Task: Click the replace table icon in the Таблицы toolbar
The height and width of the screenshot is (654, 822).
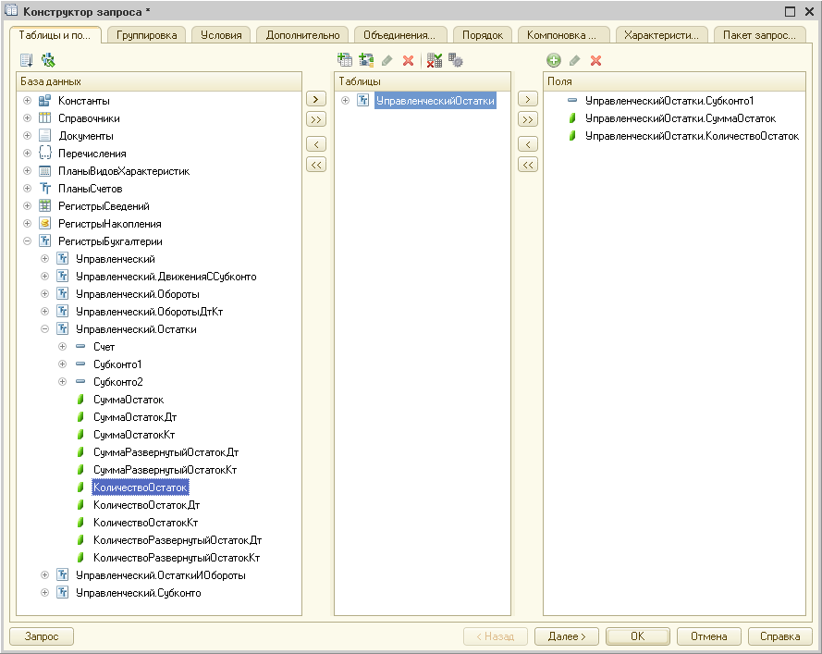Action: [x=435, y=60]
